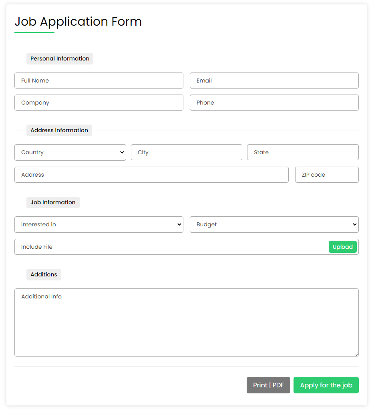The height and width of the screenshot is (411, 372).
Task: Click the Personal Information section label
Action: click(59, 58)
